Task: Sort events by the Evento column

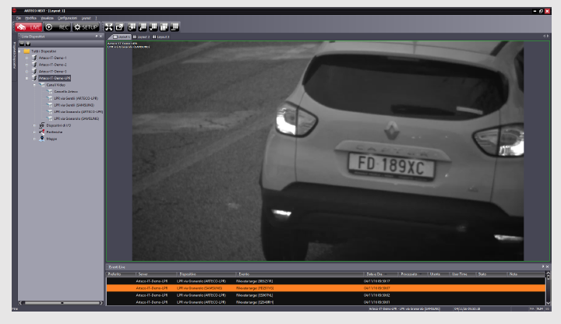Action: [x=300, y=274]
